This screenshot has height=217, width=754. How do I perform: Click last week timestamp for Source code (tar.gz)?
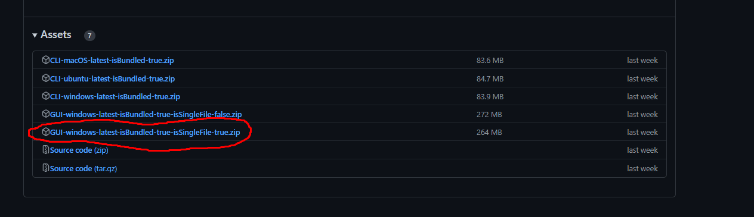pos(642,169)
